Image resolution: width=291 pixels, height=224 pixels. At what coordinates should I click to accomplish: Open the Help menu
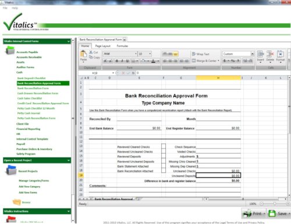tap(15, 8)
